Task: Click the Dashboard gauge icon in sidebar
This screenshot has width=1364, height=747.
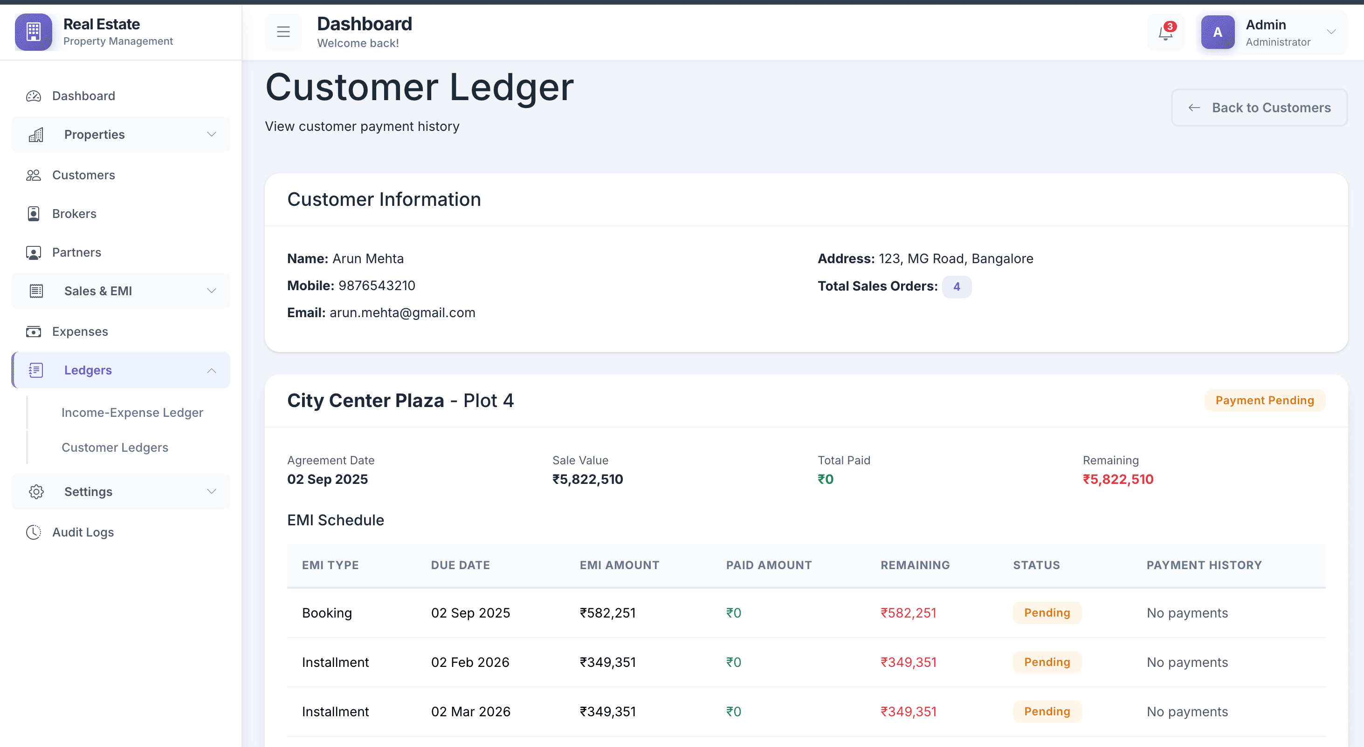Action: (34, 96)
